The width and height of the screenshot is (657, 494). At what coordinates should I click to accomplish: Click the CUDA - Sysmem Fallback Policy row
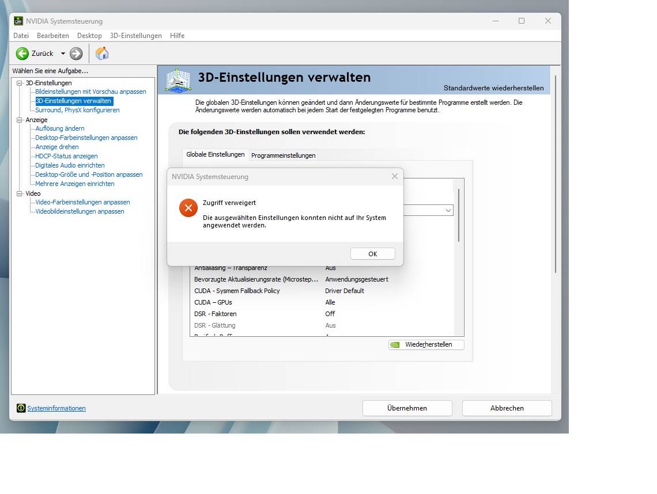pyautogui.click(x=322, y=291)
